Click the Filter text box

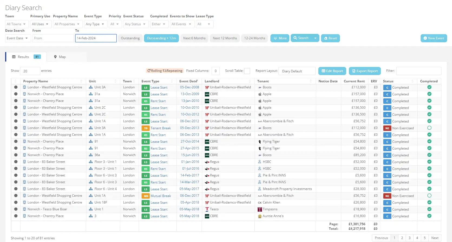[419, 71]
